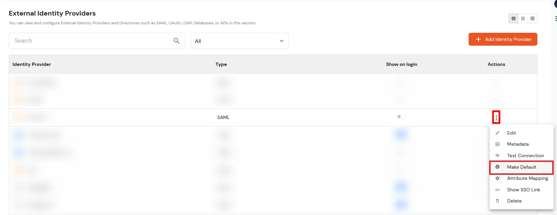Click the gear icon beside Attribute Mapping
Screen dimensions: 557x215
pyautogui.click(x=497, y=178)
